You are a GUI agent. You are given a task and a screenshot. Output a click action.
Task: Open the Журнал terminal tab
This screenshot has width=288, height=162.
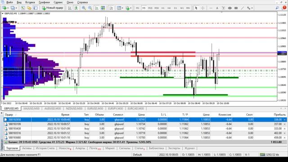coord(189,148)
